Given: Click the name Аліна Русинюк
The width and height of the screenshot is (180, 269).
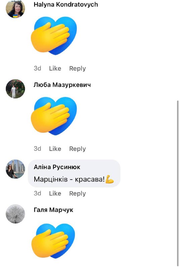Looking at the screenshot, I should (57, 167).
